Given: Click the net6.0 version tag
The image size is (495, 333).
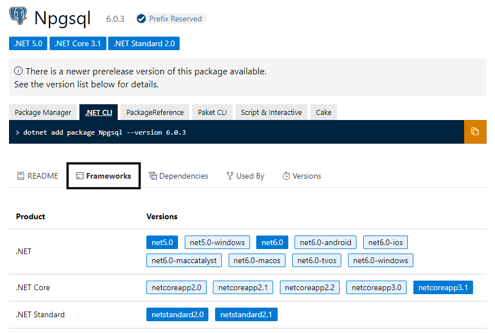Looking at the screenshot, I should [272, 242].
